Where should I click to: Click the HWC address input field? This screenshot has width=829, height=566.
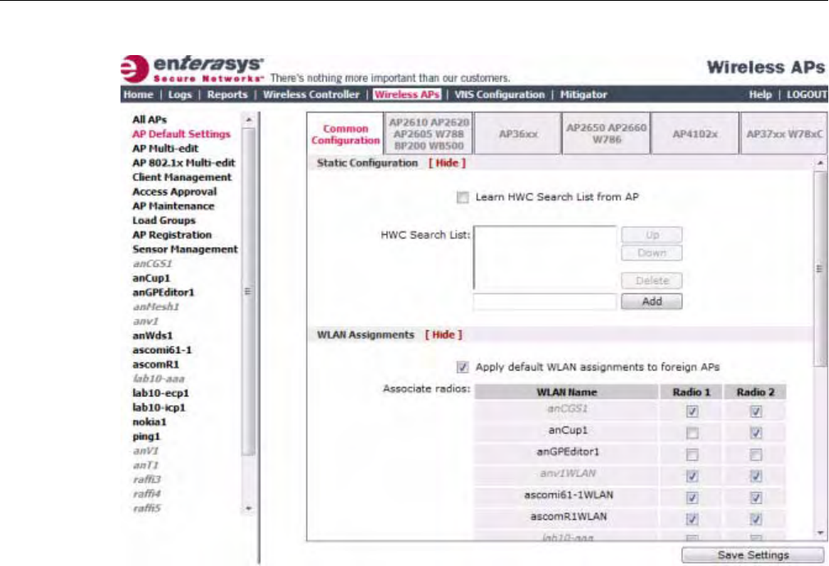tap(545, 301)
